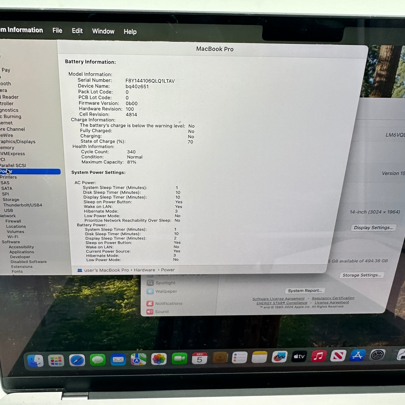Open Photos from the Dock
This screenshot has height=405, width=405.
(159, 359)
